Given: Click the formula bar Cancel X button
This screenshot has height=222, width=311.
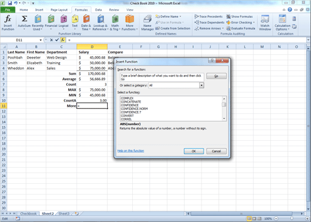Looking at the screenshot, I should tap(51, 40).
